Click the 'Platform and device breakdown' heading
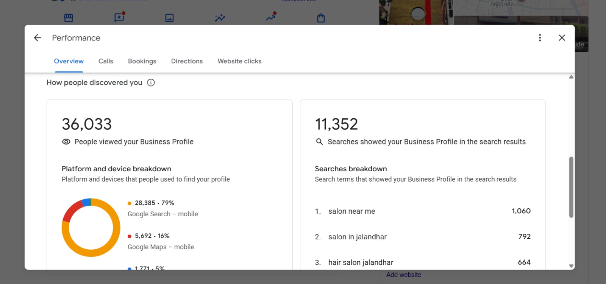Viewport: 606px width, 284px height. pyautogui.click(x=116, y=169)
